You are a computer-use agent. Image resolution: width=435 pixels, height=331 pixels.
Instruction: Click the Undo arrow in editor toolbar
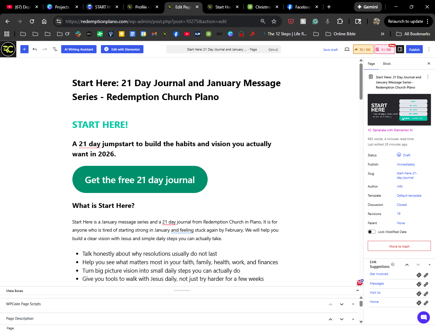tap(35, 49)
